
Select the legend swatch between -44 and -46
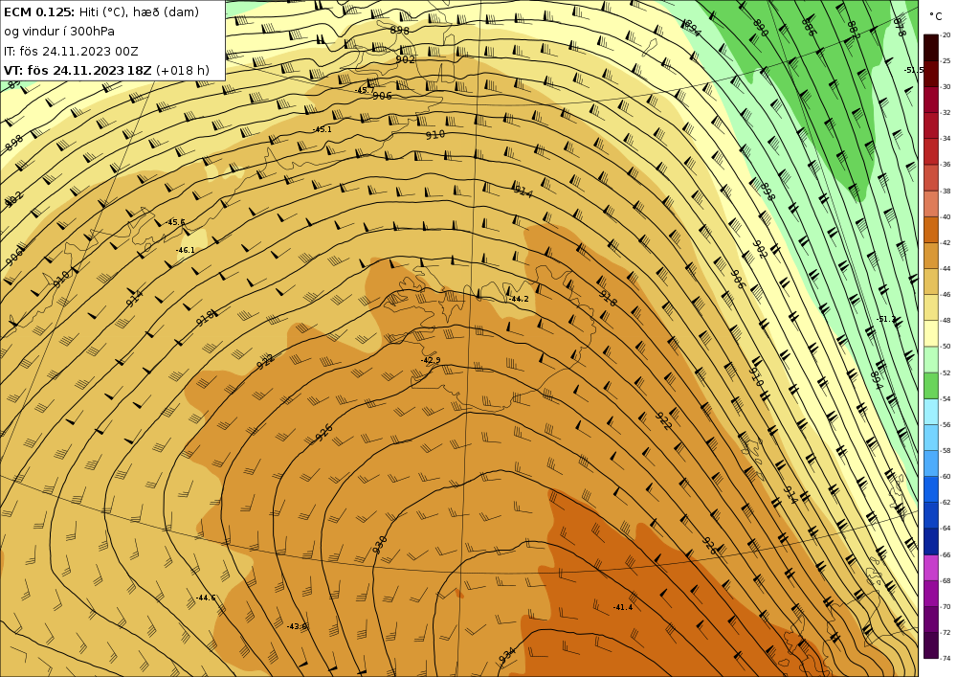(x=931, y=282)
